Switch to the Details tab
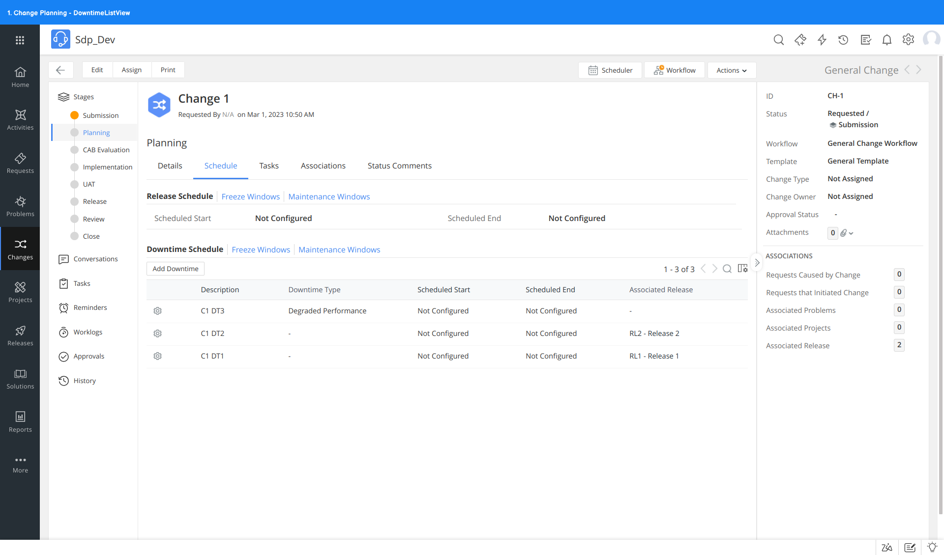The image size is (944, 555). (x=170, y=166)
